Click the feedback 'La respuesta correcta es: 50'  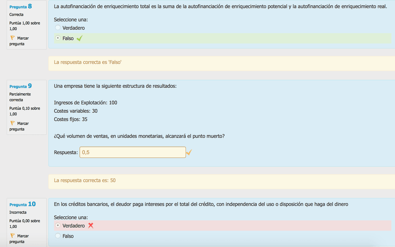[85, 180]
